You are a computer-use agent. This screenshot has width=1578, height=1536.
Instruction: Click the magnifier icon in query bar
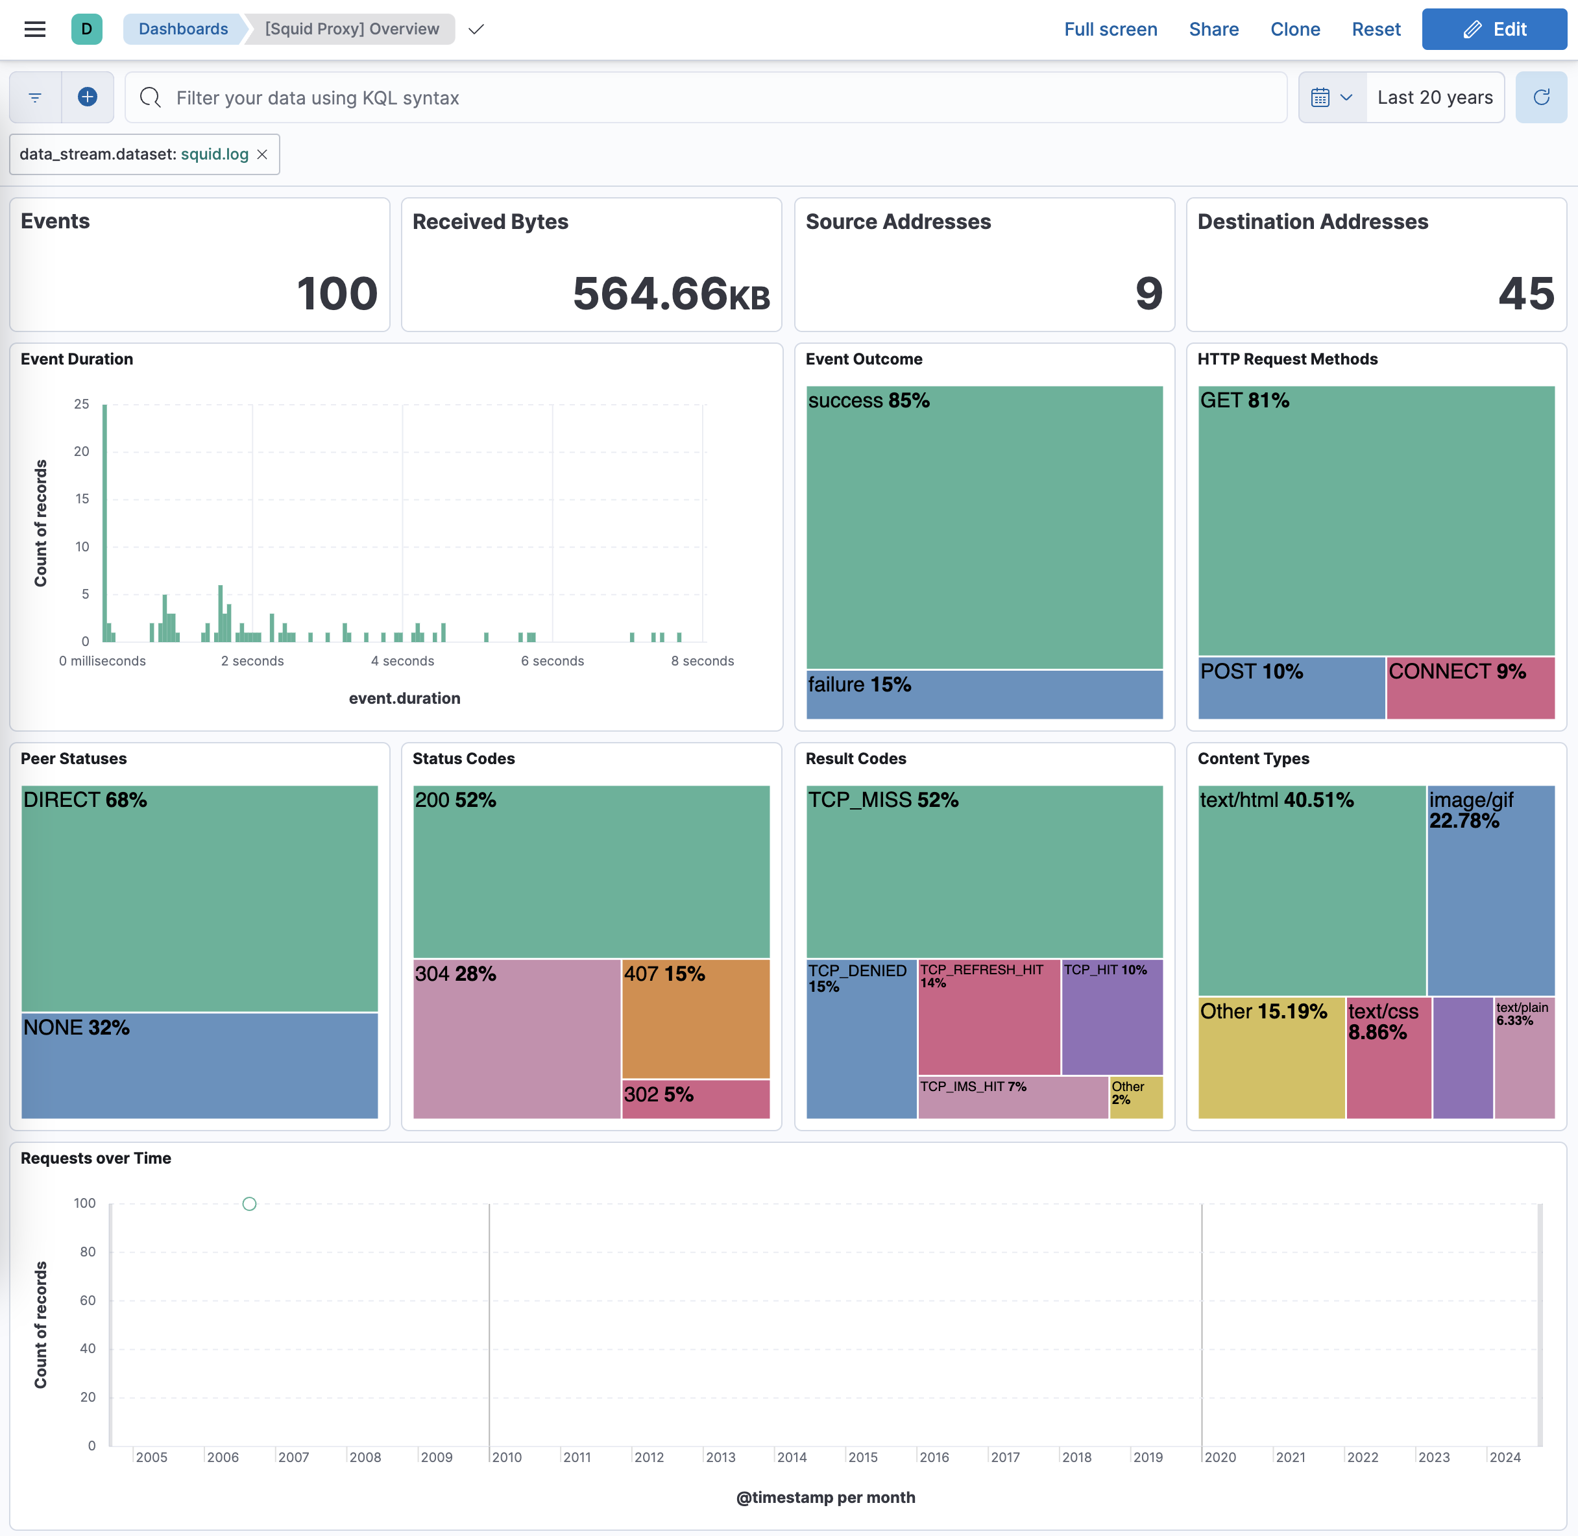(150, 97)
